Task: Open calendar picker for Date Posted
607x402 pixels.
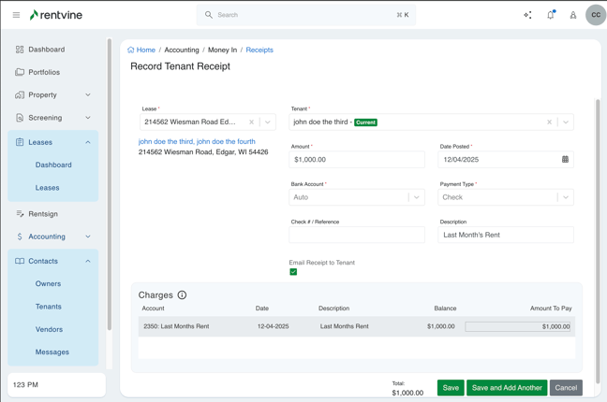Action: [565, 160]
